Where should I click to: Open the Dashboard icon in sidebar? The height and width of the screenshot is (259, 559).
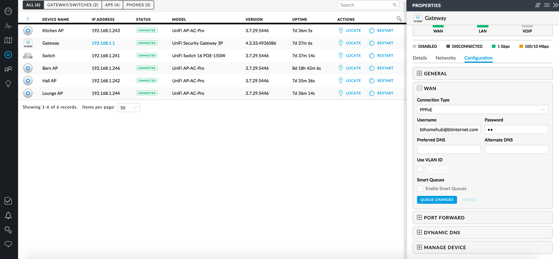click(8, 11)
